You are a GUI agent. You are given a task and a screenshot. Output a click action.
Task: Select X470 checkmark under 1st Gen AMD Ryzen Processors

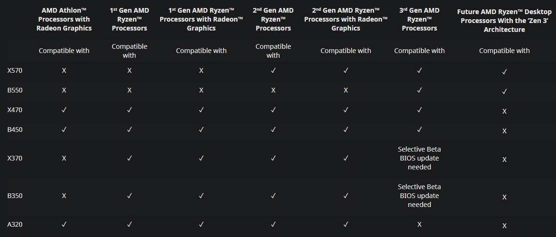coord(129,110)
